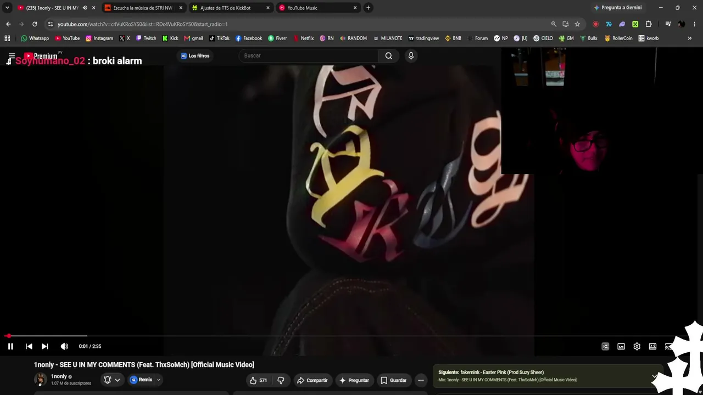Switch to the YouTube Music tab
The image size is (703, 395).
317,8
